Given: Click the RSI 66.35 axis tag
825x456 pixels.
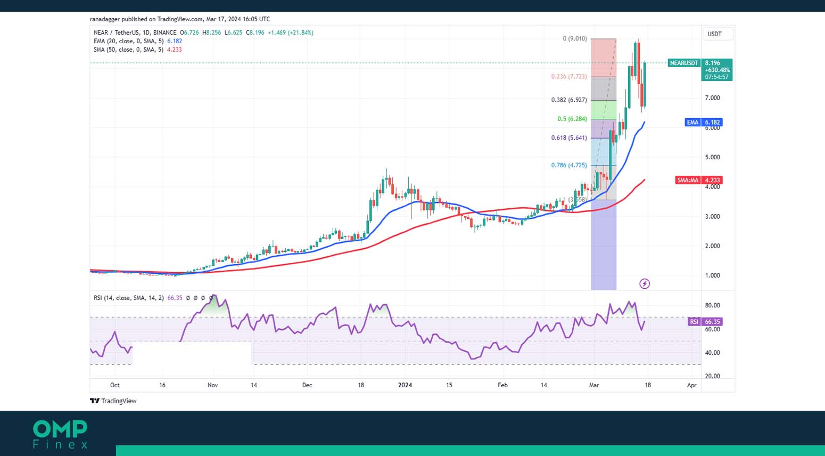Looking at the screenshot, I should click(x=705, y=322).
